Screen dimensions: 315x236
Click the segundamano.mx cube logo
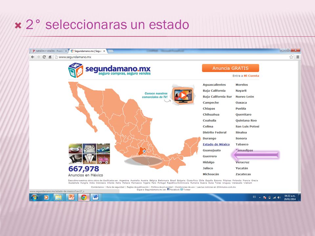75,70
